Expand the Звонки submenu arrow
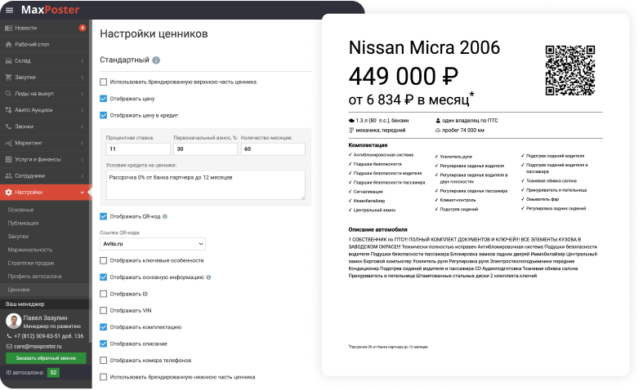The width and height of the screenshot is (643, 390). pos(83,126)
